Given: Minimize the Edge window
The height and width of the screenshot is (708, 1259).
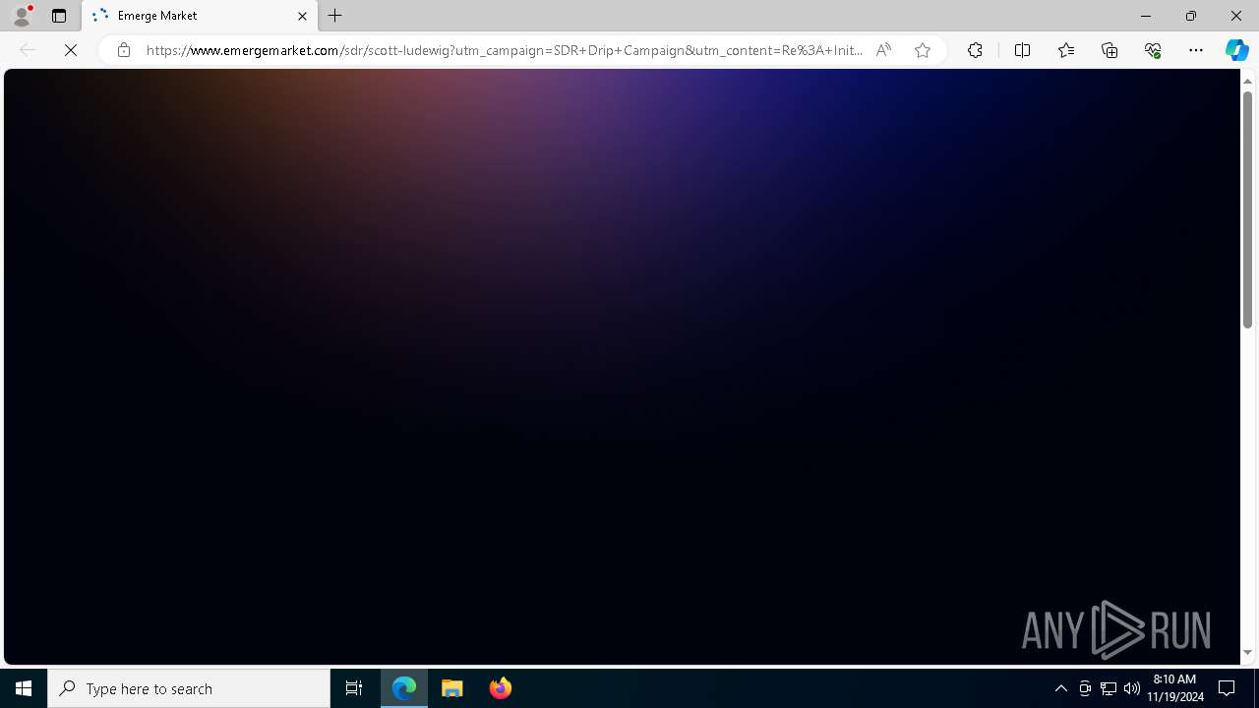Looking at the screenshot, I should (1146, 16).
